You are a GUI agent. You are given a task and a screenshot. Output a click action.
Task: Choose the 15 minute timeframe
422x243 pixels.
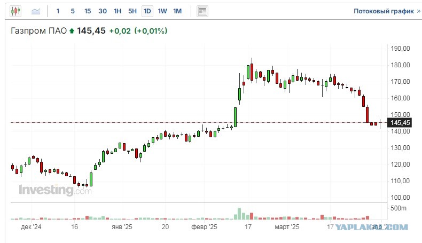click(x=88, y=11)
